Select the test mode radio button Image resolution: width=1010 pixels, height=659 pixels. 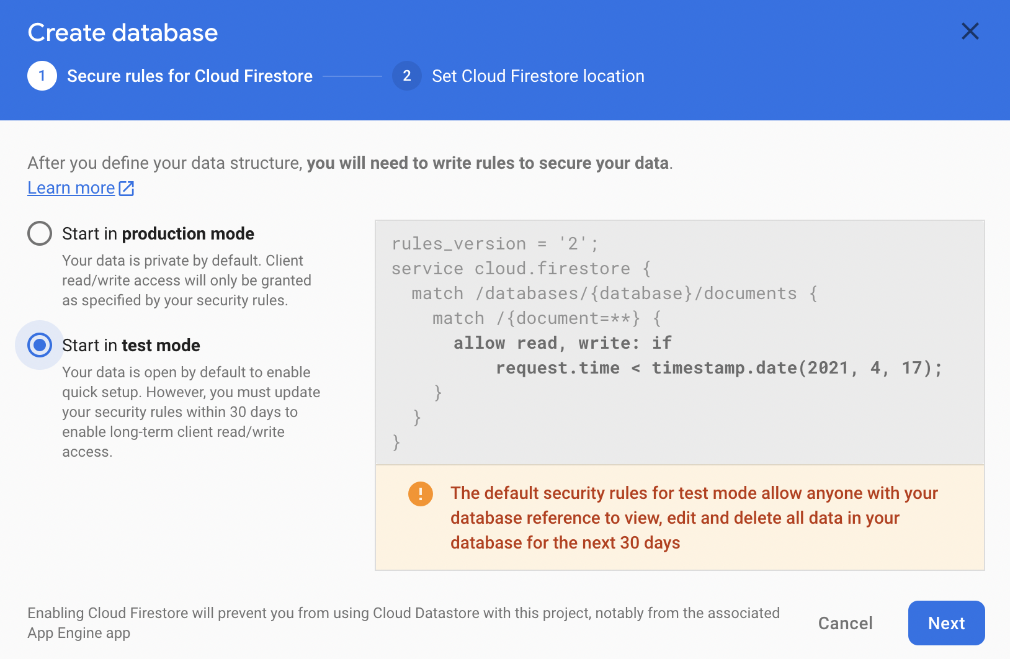[40, 345]
